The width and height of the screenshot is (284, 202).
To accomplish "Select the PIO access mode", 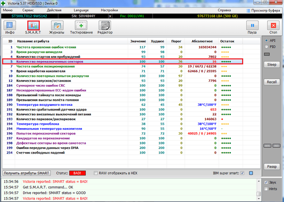I will tap(267, 47).
